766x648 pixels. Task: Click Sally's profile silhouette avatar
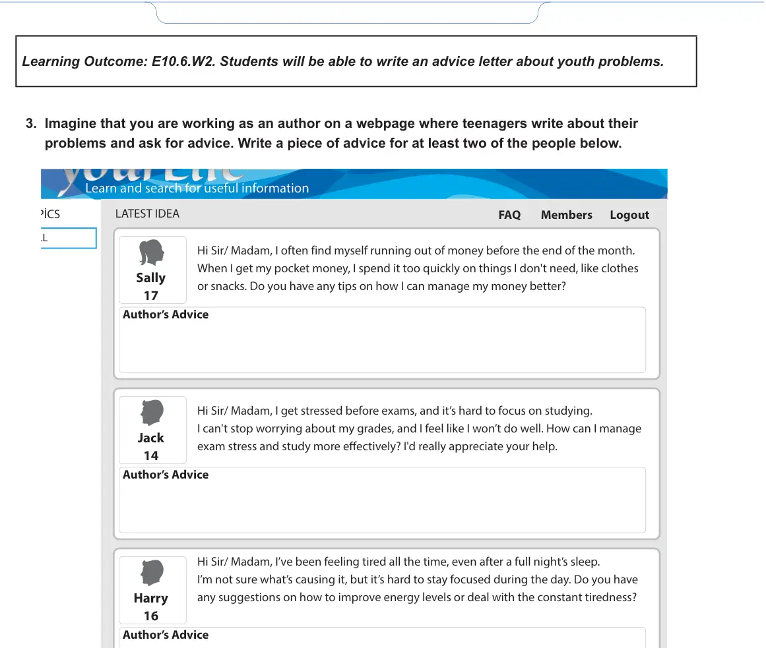pyautogui.click(x=151, y=252)
